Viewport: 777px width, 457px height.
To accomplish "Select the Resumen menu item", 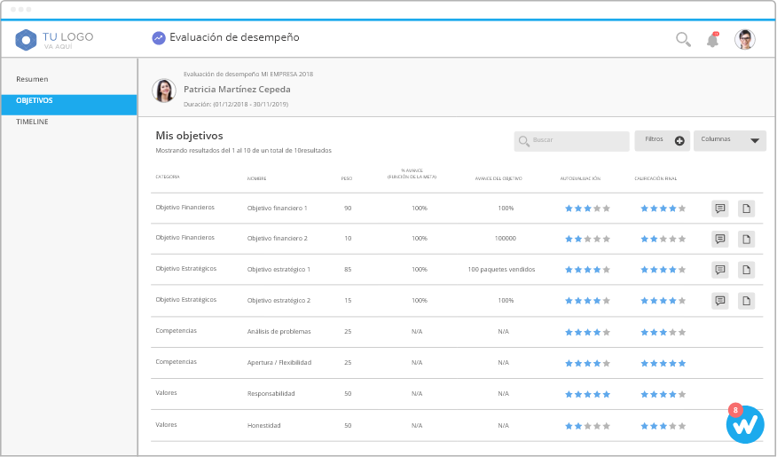I will [32, 80].
